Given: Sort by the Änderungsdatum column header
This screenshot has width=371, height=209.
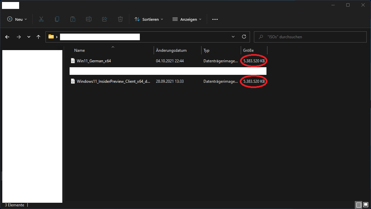Looking at the screenshot, I should tap(171, 50).
